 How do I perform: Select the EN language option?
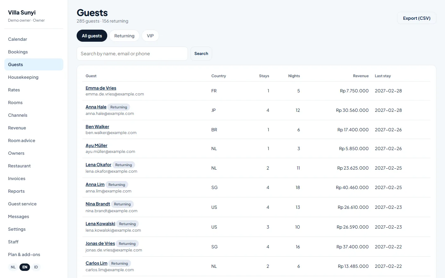pyautogui.click(x=25, y=267)
